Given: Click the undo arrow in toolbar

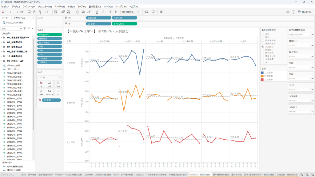Looking at the screenshot, I should (x=11, y=12).
